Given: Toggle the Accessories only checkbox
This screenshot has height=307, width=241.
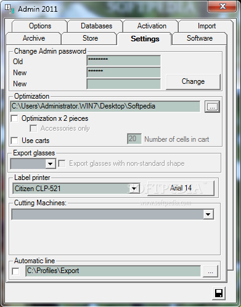Looking at the screenshot, I should click(33, 128).
